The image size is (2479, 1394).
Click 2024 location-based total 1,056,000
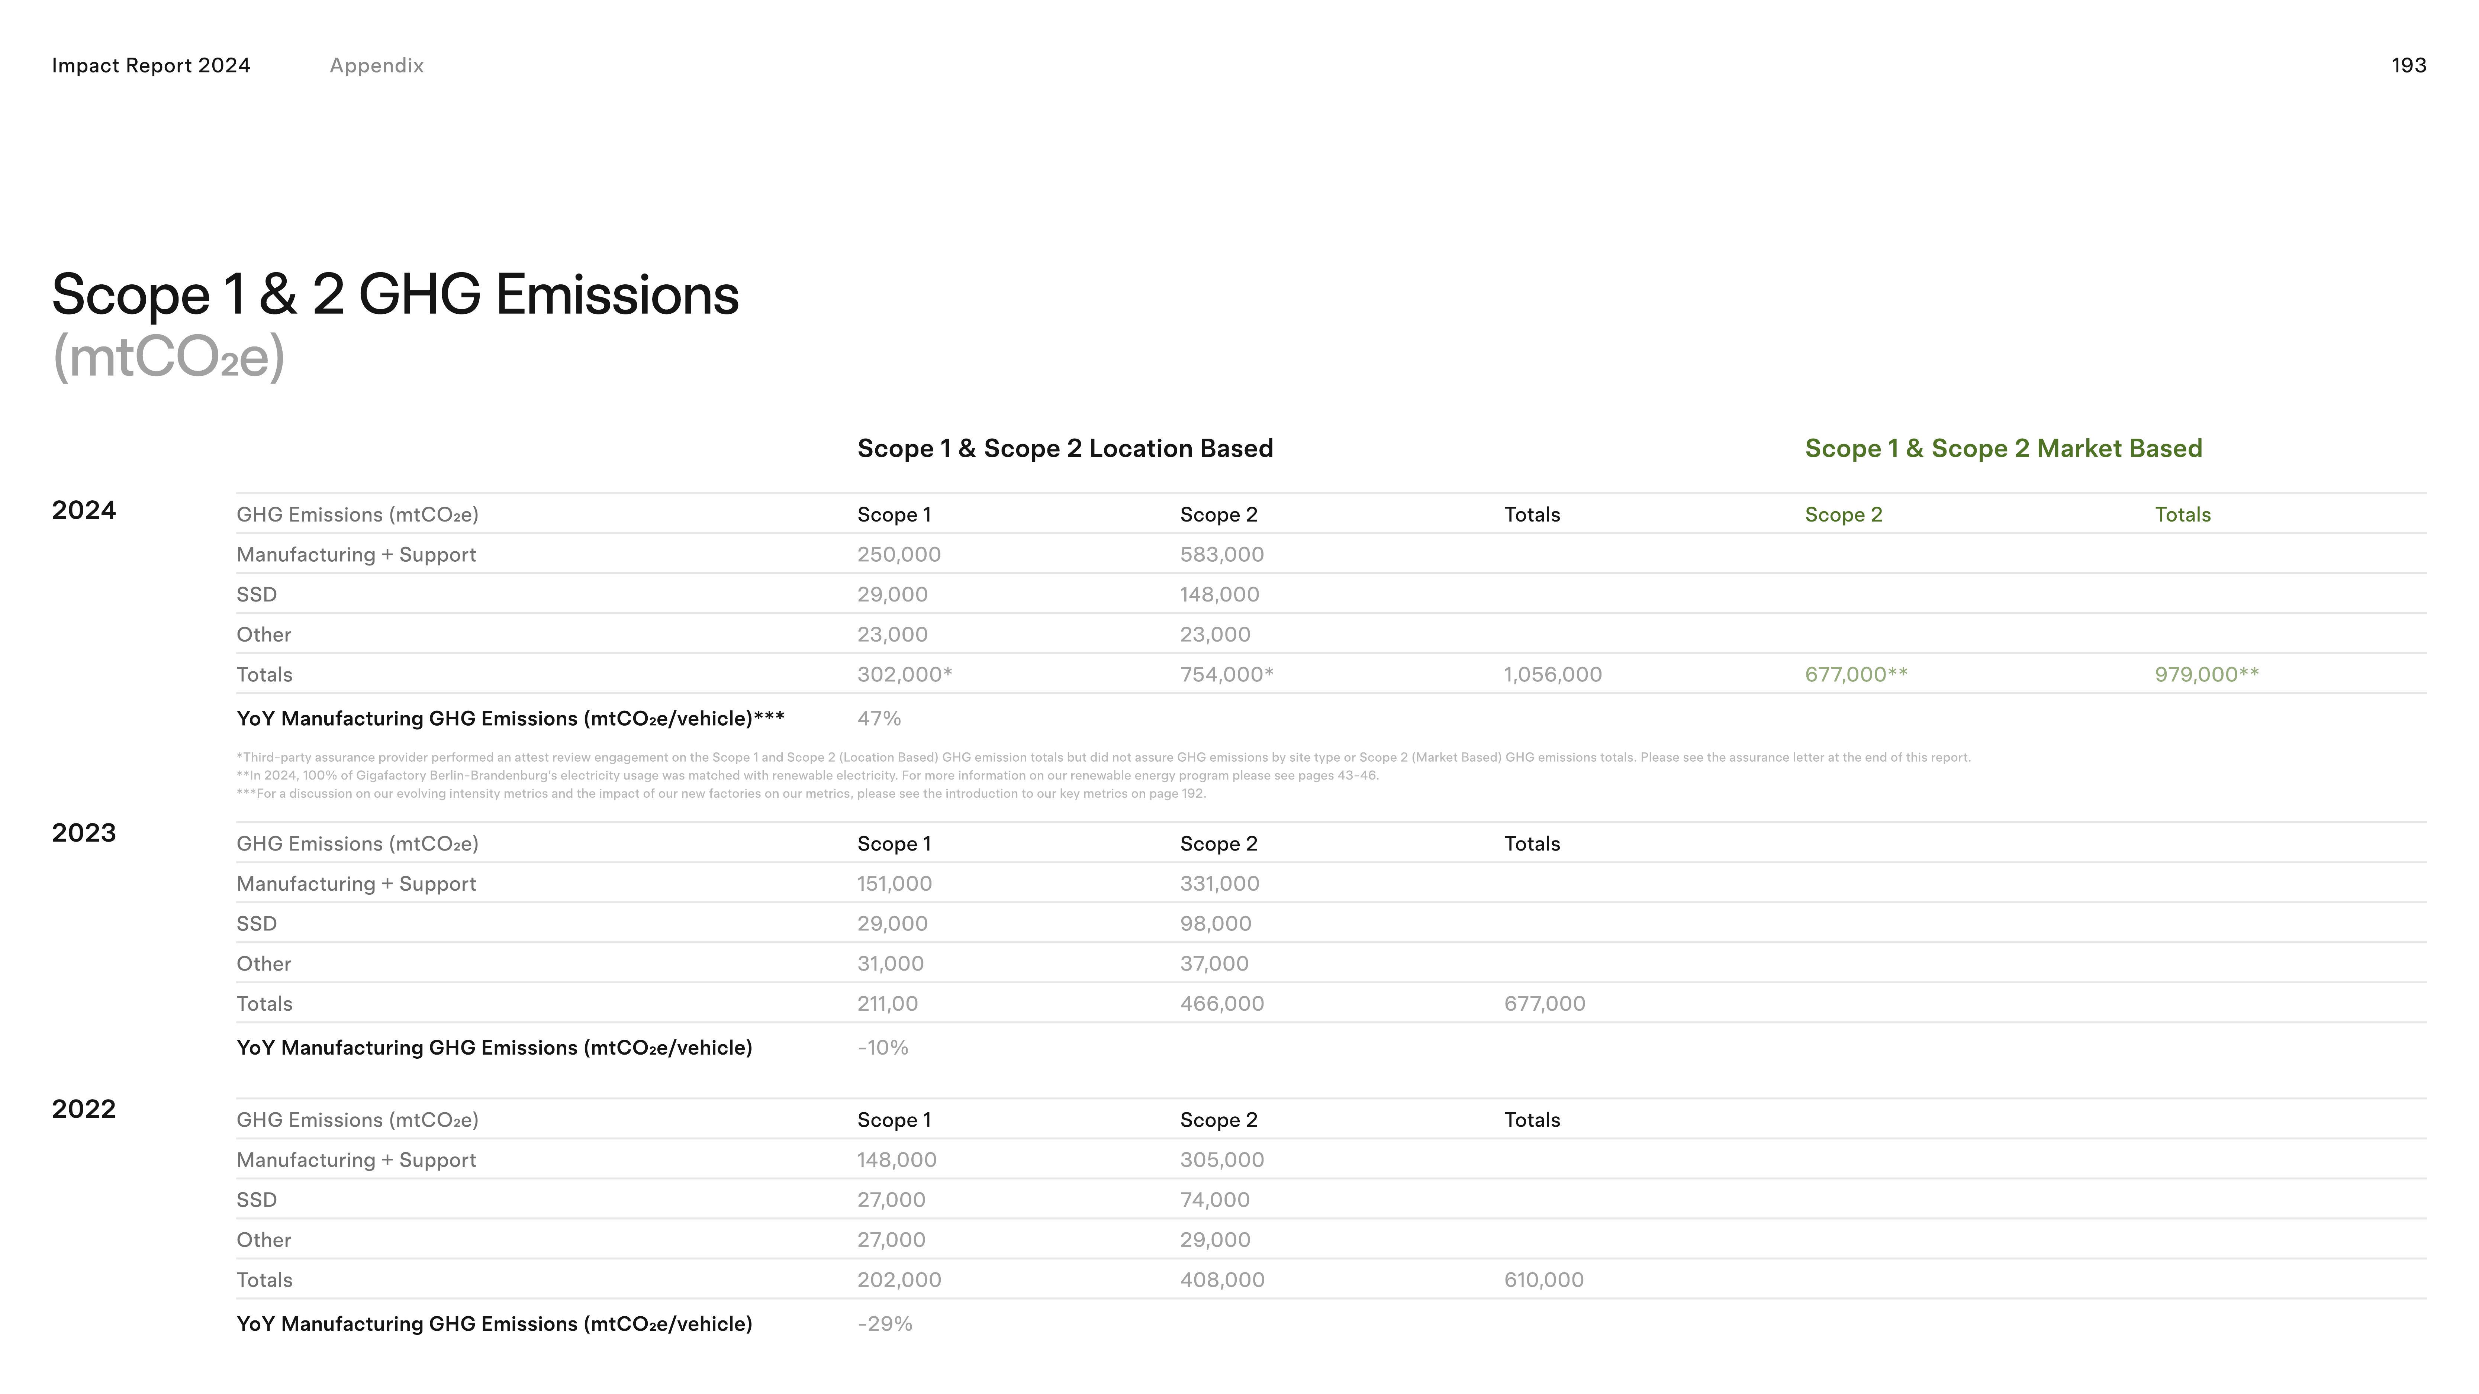1552,674
